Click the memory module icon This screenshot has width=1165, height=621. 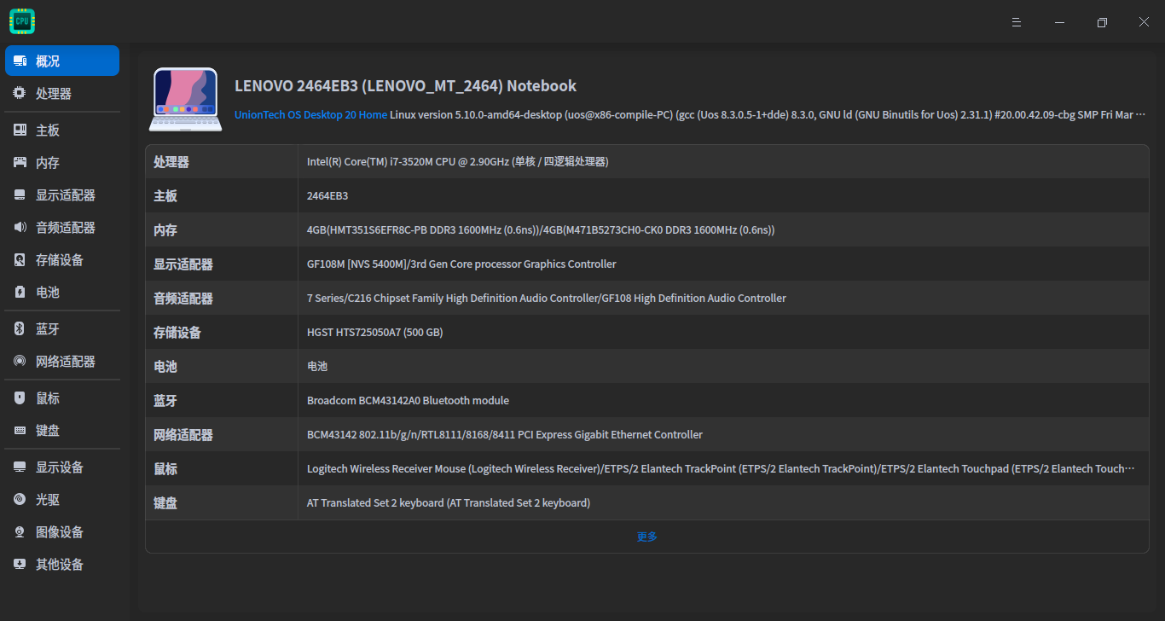point(20,163)
